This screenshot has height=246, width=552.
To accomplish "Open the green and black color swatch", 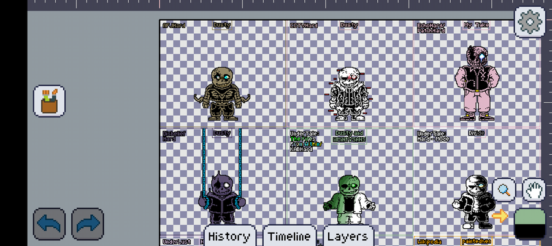I will tap(530, 224).
